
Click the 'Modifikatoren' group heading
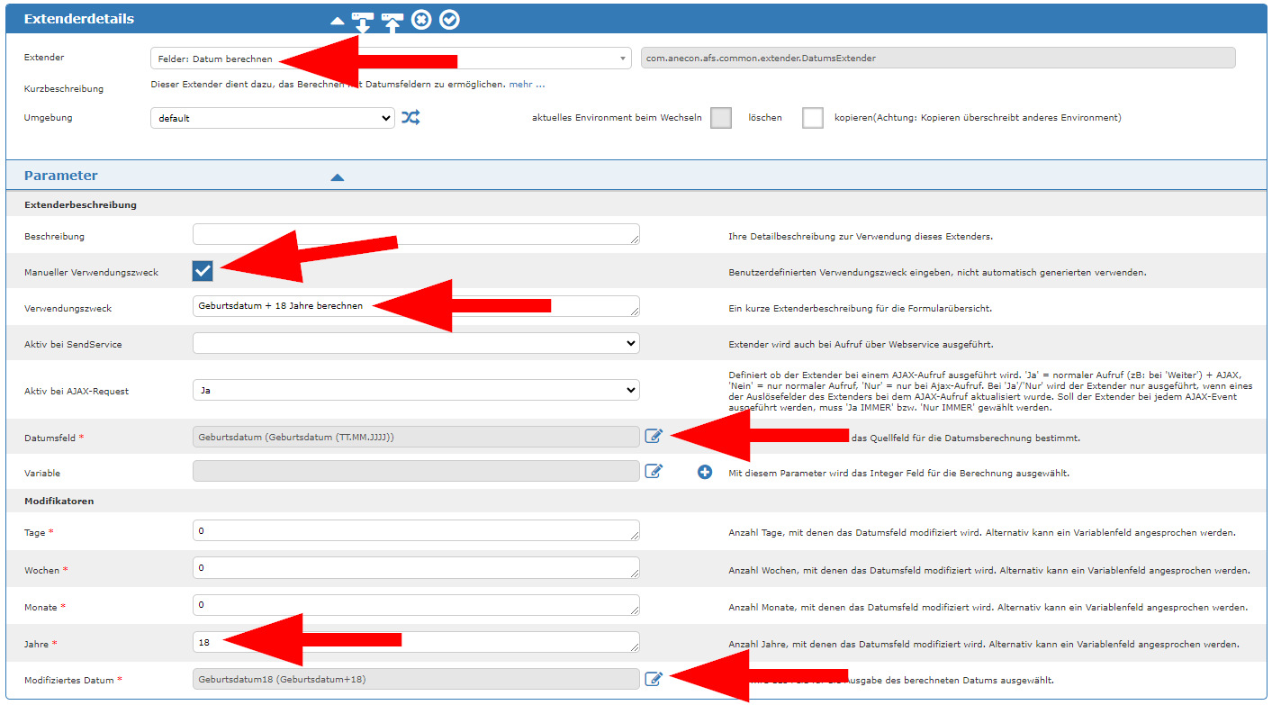[59, 501]
